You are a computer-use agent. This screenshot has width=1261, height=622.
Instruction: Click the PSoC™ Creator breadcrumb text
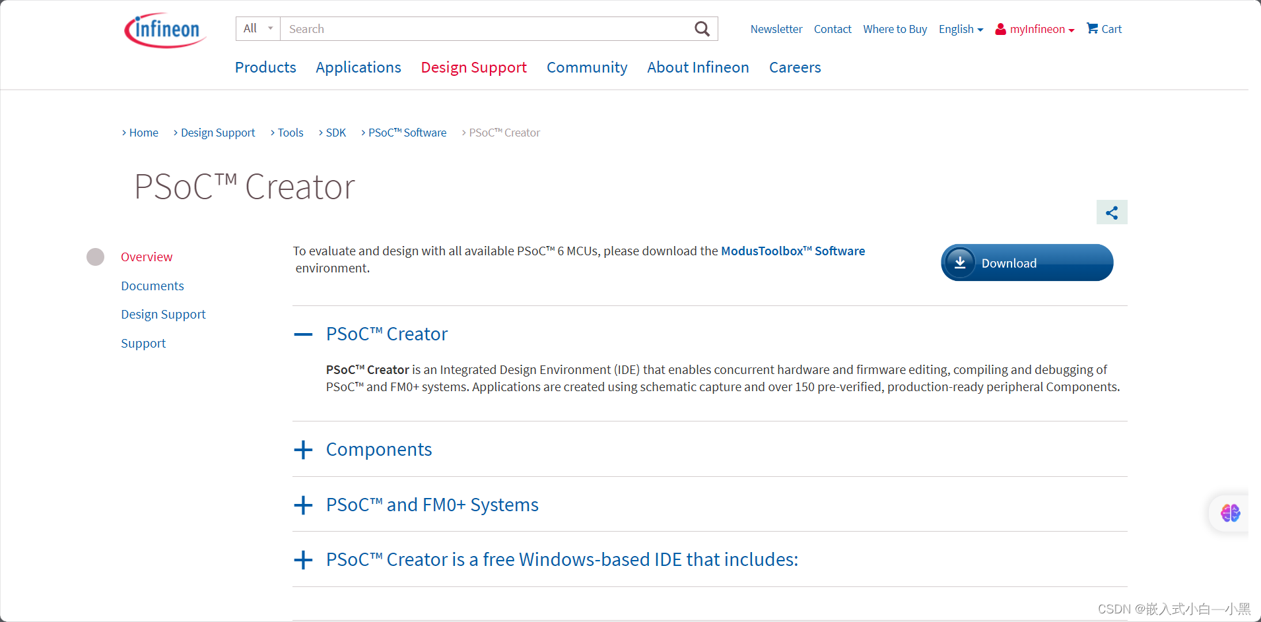pyautogui.click(x=504, y=133)
